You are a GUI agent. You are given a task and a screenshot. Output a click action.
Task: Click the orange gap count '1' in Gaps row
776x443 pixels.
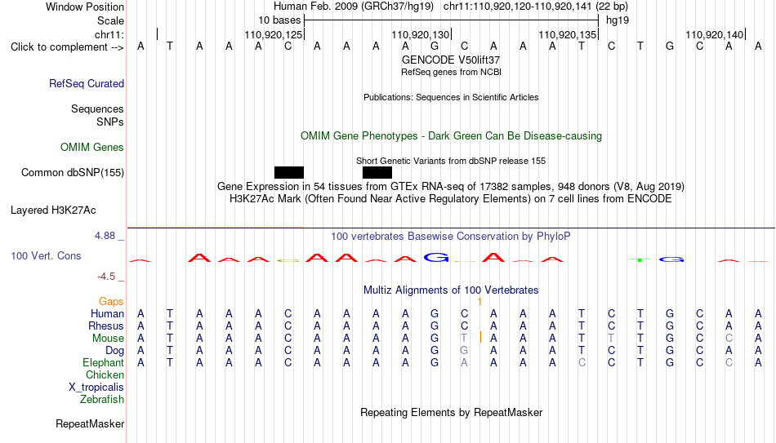(x=479, y=302)
